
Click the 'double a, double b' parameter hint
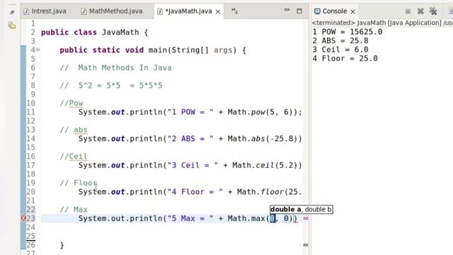302,210
